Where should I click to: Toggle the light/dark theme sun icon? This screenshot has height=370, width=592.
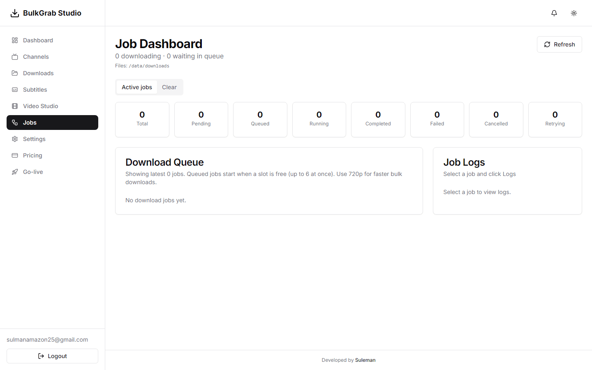pos(574,13)
